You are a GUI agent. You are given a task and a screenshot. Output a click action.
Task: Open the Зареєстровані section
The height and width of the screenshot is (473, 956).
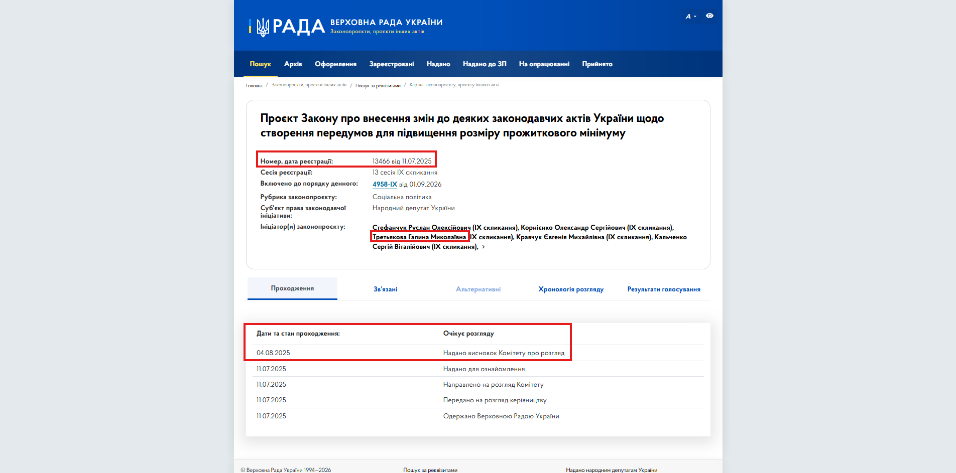[392, 64]
